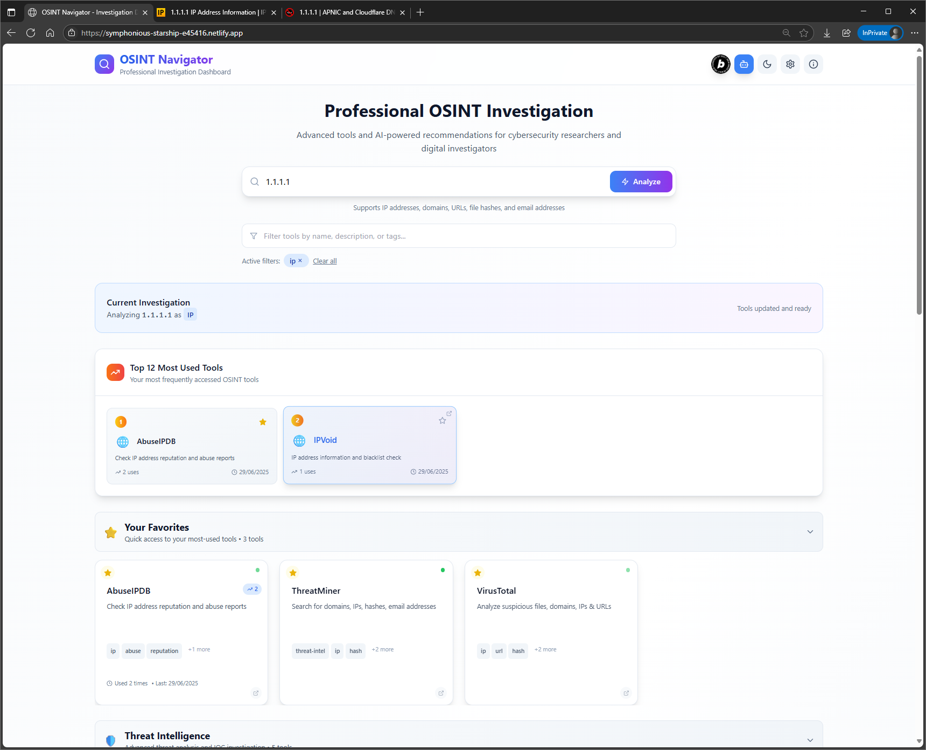Click the browser share icon
The width and height of the screenshot is (926, 750).
[x=846, y=33]
